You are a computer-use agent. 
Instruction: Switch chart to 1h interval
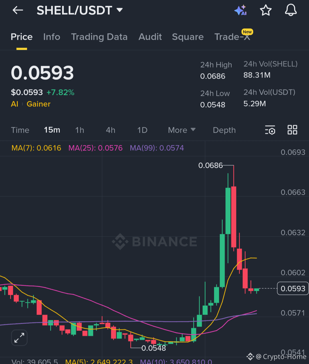click(x=80, y=130)
